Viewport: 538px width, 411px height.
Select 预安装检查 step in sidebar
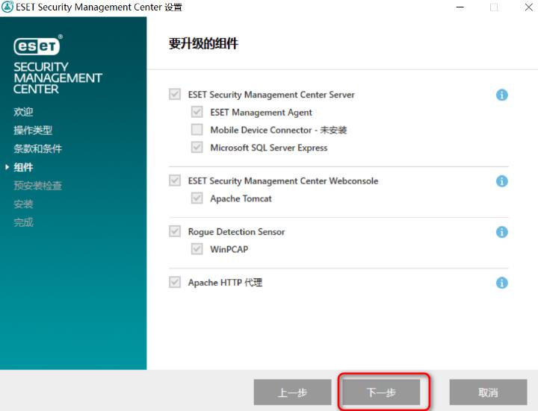(x=38, y=186)
